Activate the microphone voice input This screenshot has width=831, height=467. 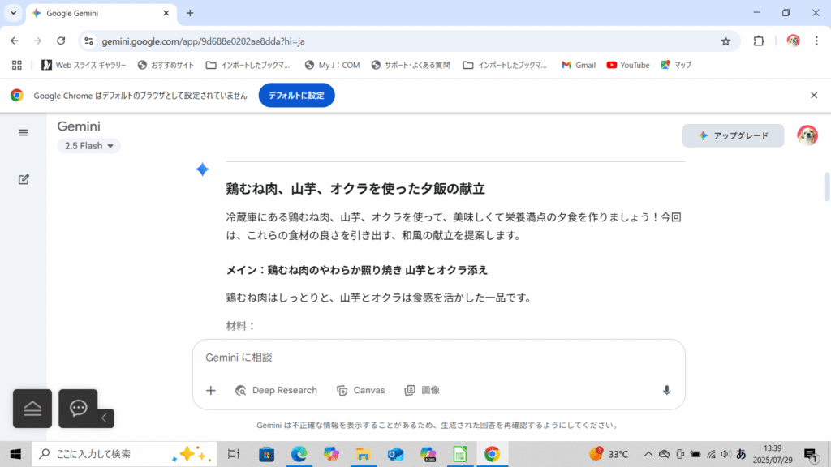pyautogui.click(x=667, y=390)
